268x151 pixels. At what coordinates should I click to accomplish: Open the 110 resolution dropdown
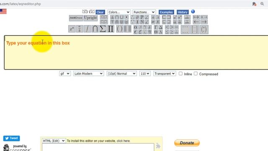(x=145, y=74)
